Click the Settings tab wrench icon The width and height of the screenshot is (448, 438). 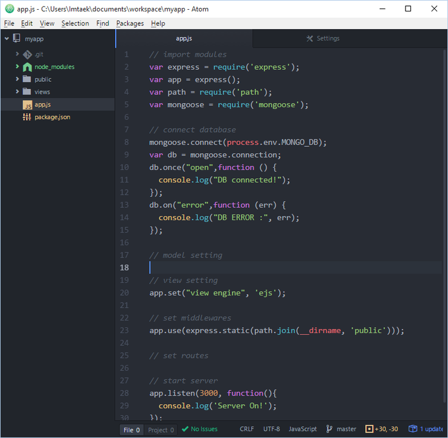[309, 38]
